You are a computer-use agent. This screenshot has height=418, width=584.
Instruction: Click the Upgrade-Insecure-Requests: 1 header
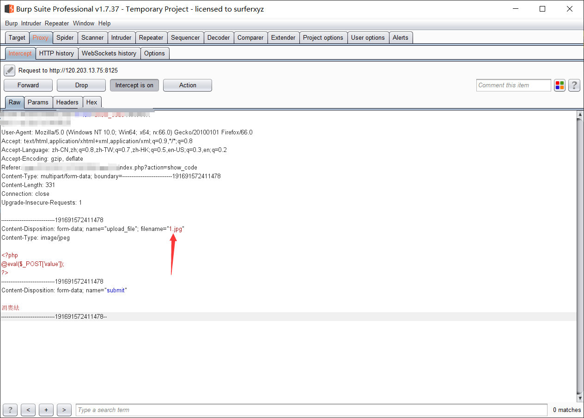[42, 203]
